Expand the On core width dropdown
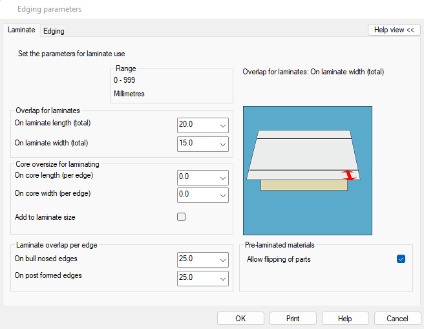Viewport: 424px width, 329px height. pyautogui.click(x=223, y=195)
